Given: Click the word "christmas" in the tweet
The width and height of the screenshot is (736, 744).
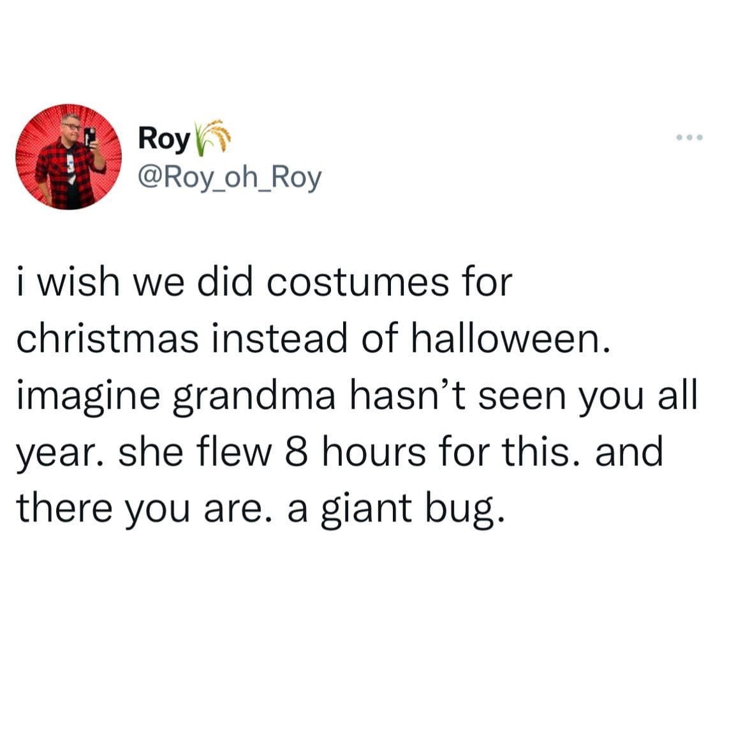Looking at the screenshot, I should click(107, 339).
